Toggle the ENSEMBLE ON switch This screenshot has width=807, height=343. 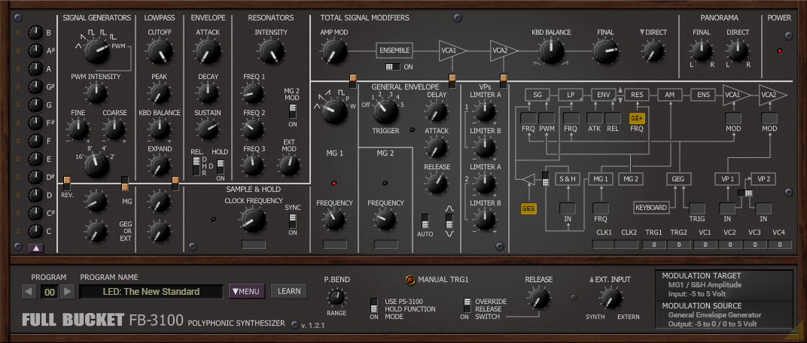pos(393,67)
